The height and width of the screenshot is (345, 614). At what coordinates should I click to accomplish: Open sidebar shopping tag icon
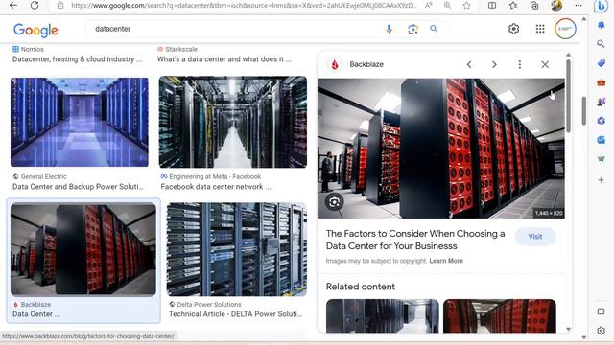tap(602, 63)
